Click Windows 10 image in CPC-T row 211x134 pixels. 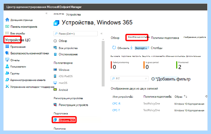[189, 110]
